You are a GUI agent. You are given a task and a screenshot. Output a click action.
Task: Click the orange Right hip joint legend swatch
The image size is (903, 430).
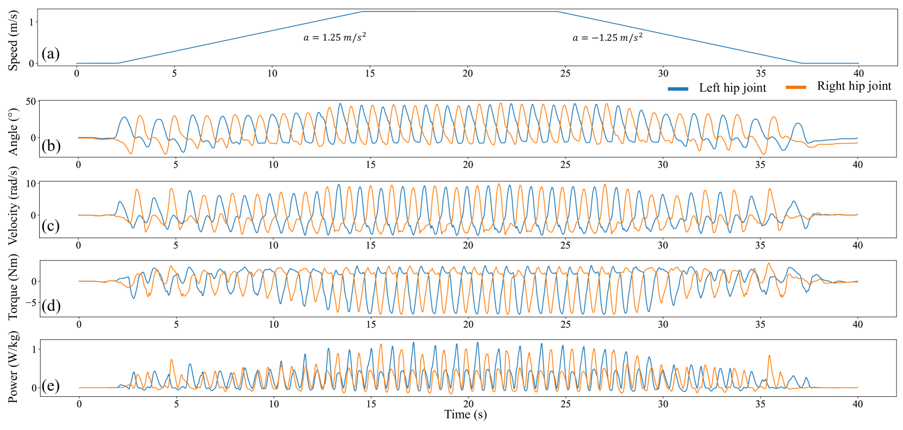pyautogui.click(x=795, y=87)
